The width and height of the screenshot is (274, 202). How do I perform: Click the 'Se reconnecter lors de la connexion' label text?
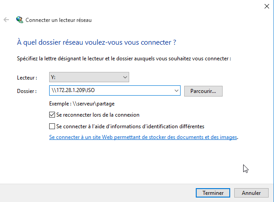pyautogui.click(x=98, y=115)
